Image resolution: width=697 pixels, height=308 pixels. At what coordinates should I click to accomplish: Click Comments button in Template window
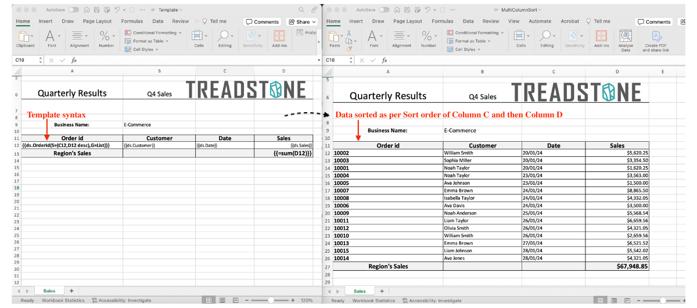tap(263, 22)
